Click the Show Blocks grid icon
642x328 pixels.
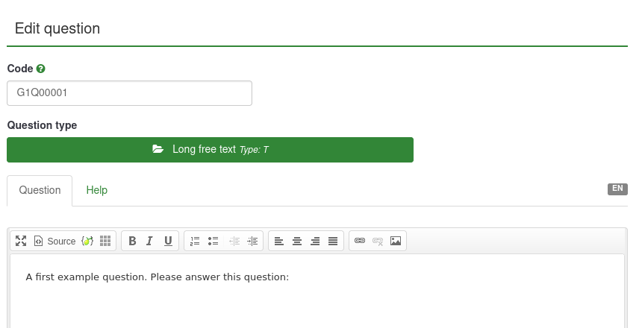pyautogui.click(x=105, y=241)
